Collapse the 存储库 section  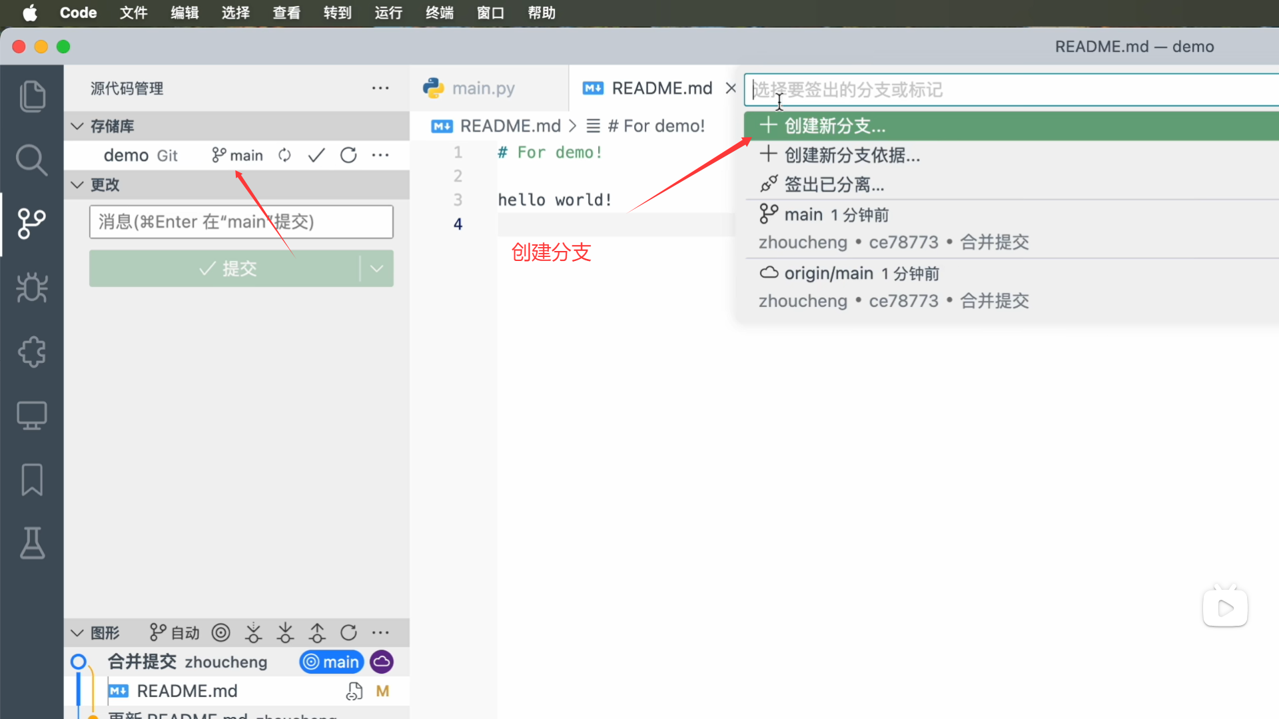tap(77, 126)
